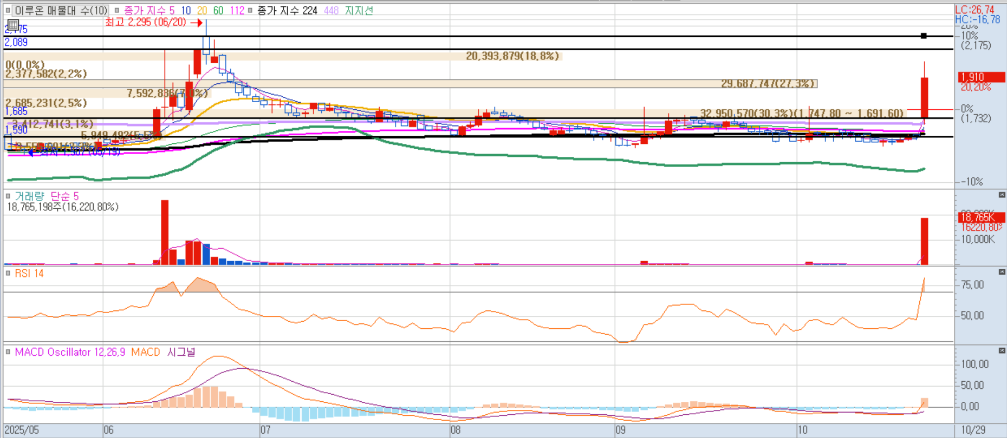Image resolution: width=1007 pixels, height=438 pixels.
Task: Click the red 18,765K volume tag
Action: click(981, 218)
